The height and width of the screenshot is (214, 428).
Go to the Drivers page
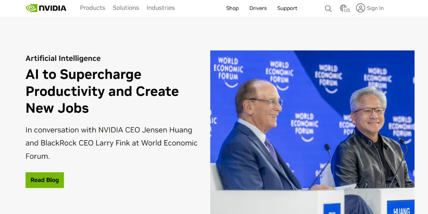click(258, 8)
